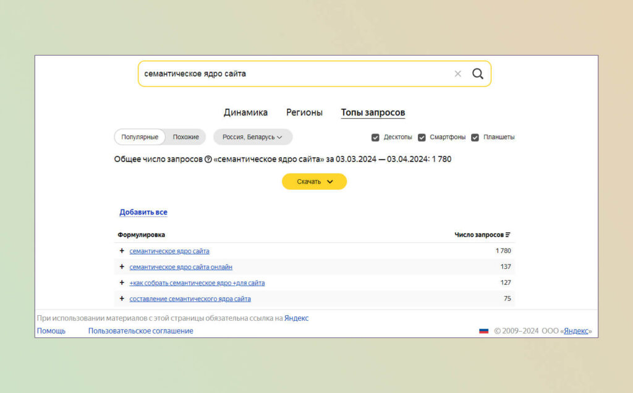Screen dimensions: 633x393
Task: Click the help question mark icon
Action: pyautogui.click(x=208, y=159)
